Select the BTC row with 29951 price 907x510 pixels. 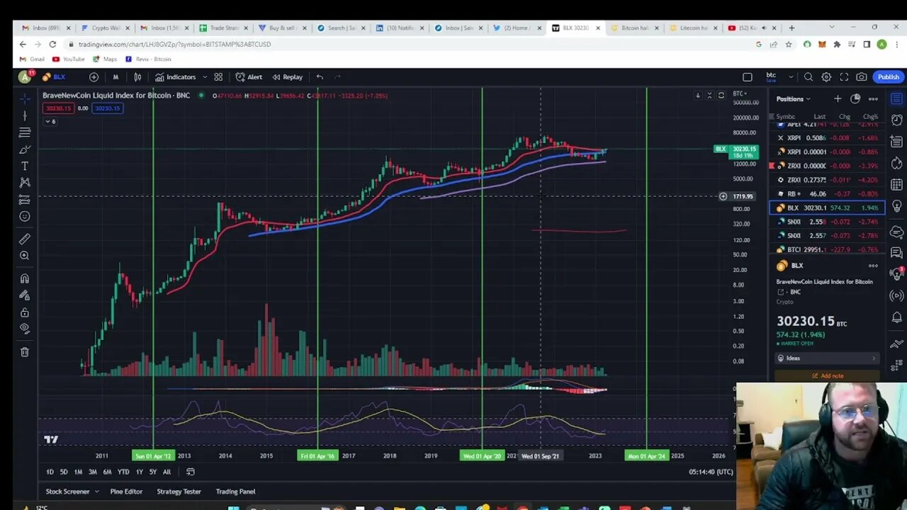click(827, 249)
